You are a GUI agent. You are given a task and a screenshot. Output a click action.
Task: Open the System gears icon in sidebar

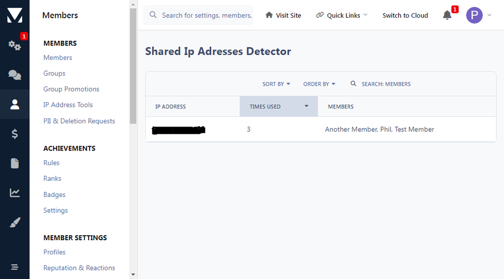tap(15, 45)
